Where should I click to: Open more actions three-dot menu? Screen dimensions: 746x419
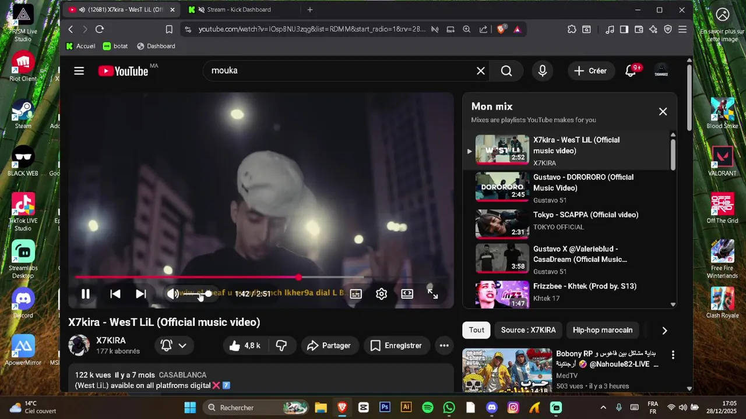444,346
